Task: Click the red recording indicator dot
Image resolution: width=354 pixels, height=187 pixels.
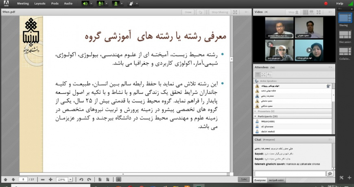Action: click(x=326, y=3)
